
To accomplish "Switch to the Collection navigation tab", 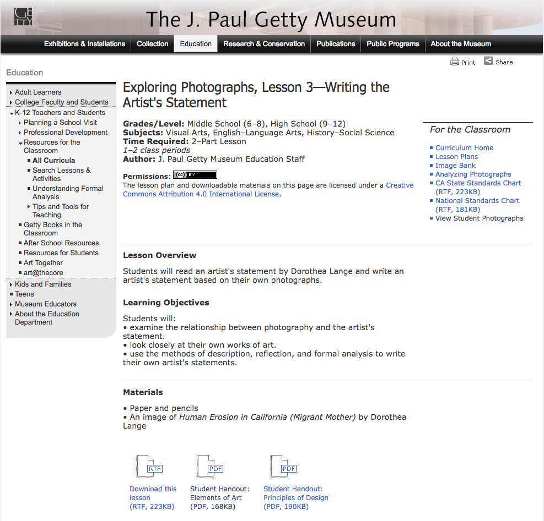I will tap(152, 44).
